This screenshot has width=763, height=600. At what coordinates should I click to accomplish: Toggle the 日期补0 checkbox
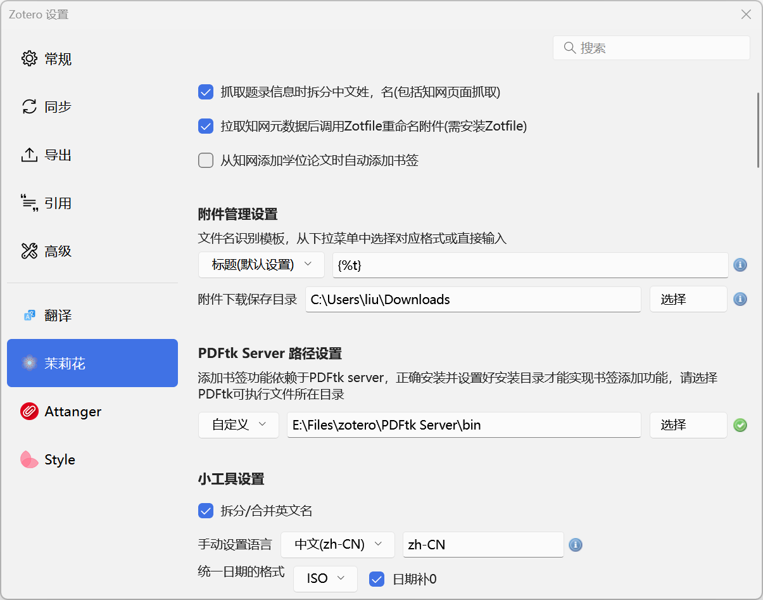pos(377,579)
